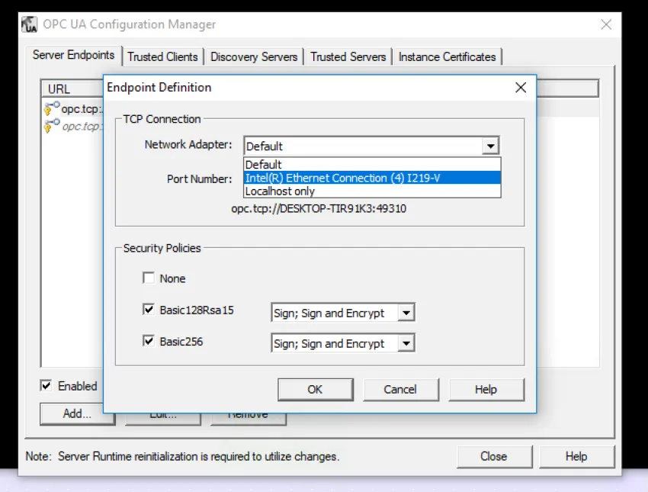Open the Trusted Servers tab
Image resolution: width=648 pixels, height=492 pixels.
(x=348, y=56)
